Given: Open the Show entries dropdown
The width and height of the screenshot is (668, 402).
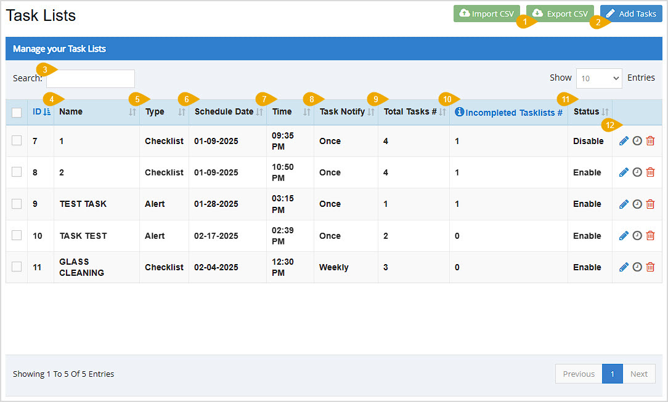Looking at the screenshot, I should tap(598, 78).
